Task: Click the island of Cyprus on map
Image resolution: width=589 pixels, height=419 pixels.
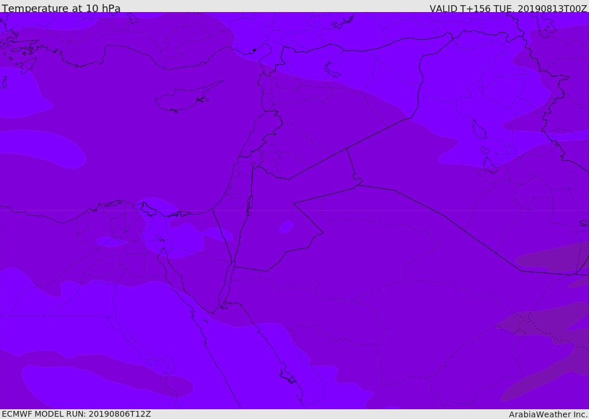Action: pos(188,97)
